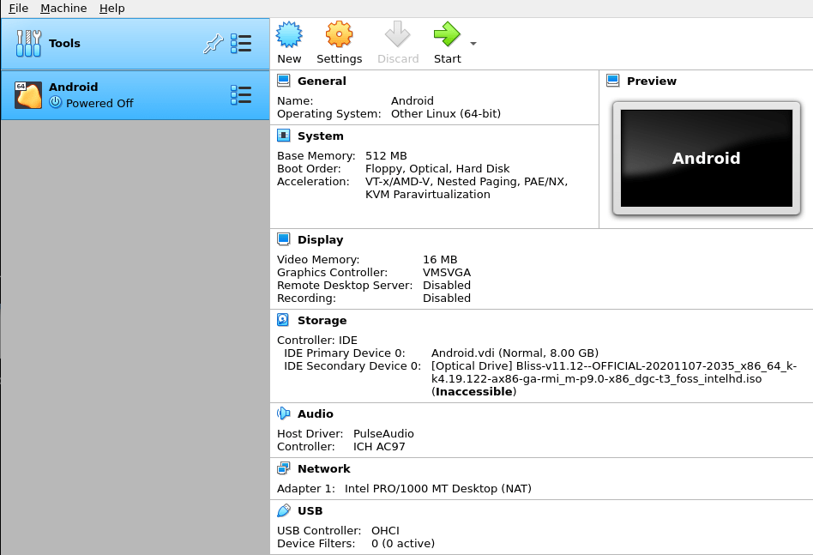The height and width of the screenshot is (555, 813).
Task: Click the System section icon
Action: [282, 135]
